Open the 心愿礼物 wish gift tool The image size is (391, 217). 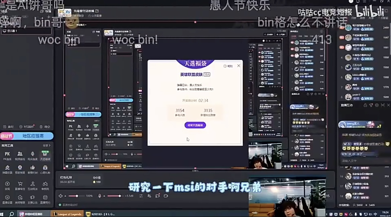(x=45, y=169)
